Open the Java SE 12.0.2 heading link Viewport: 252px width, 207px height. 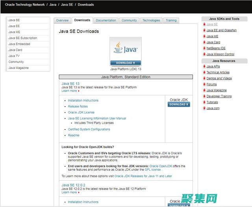(73, 185)
